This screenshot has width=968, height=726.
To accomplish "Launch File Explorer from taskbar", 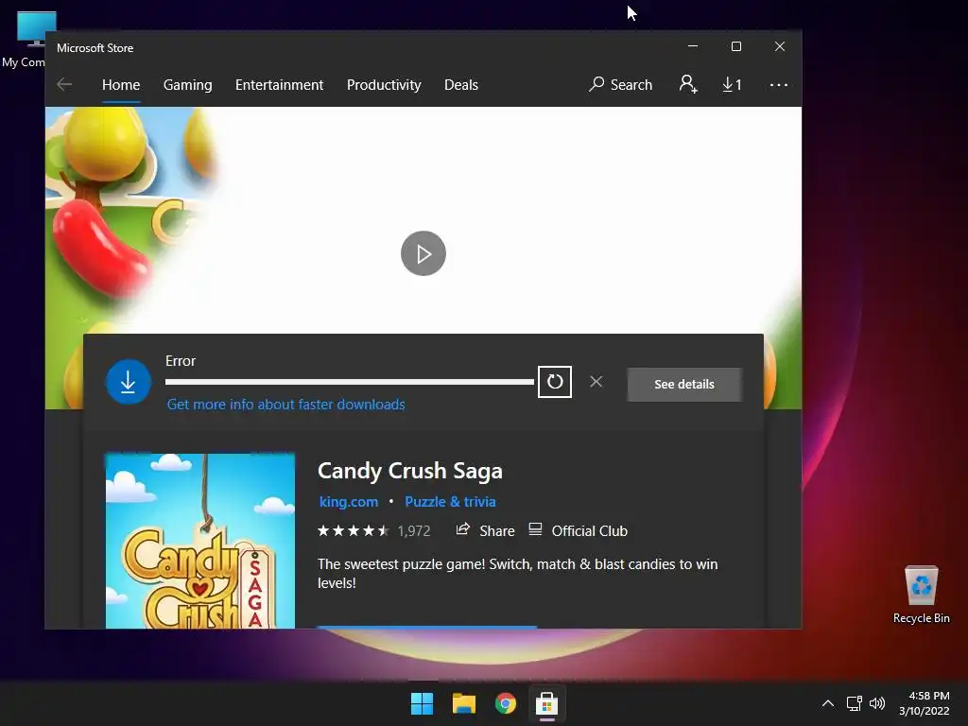I will click(463, 703).
